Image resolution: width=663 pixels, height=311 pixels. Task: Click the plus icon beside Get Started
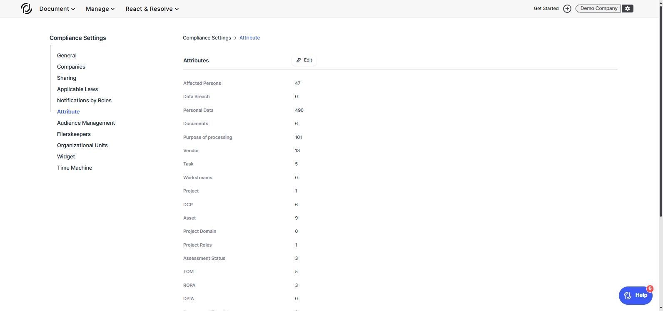[567, 9]
